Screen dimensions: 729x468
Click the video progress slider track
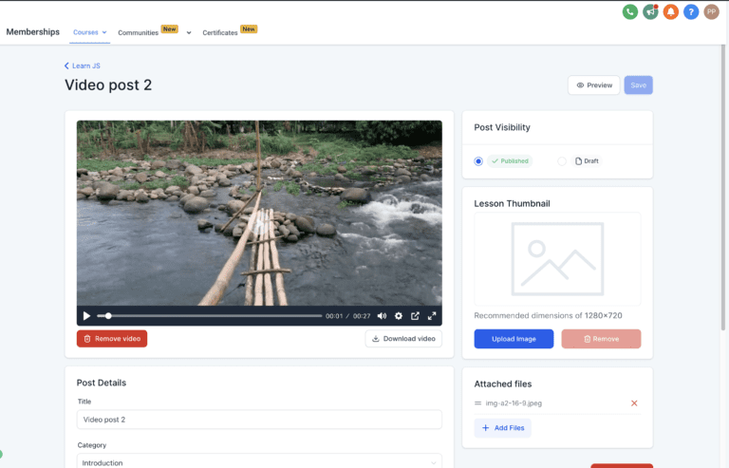click(x=210, y=316)
